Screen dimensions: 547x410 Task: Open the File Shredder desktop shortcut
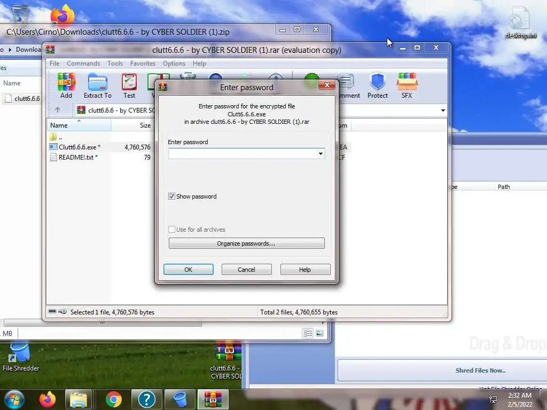[21, 357]
